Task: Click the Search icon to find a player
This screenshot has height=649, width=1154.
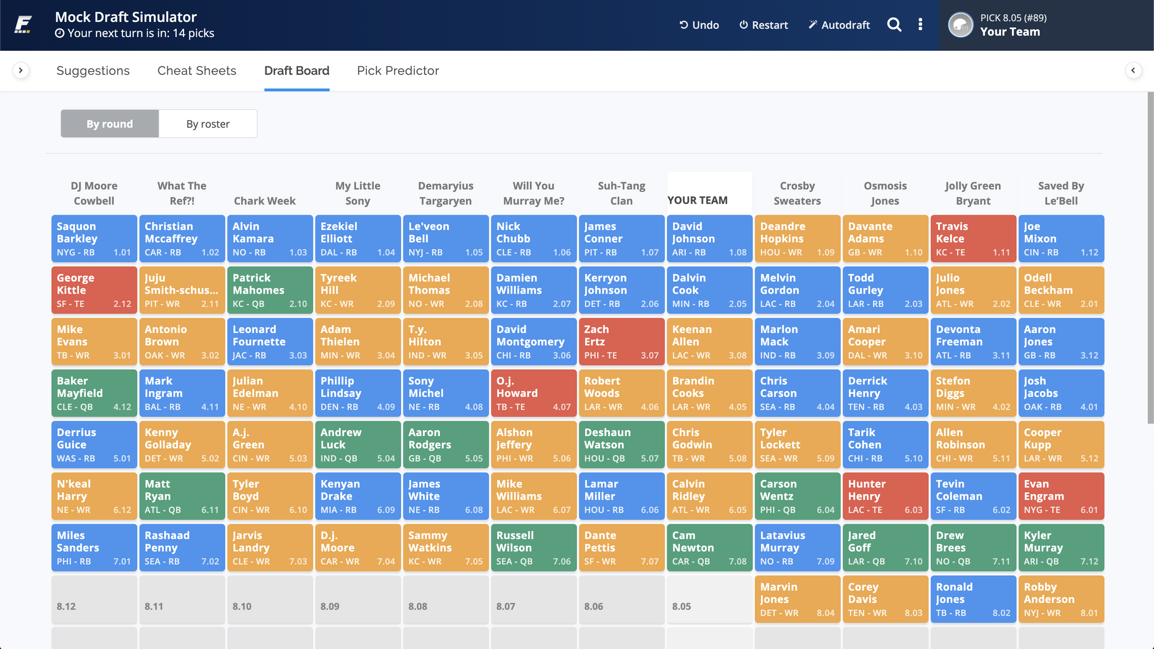Action: pyautogui.click(x=894, y=25)
